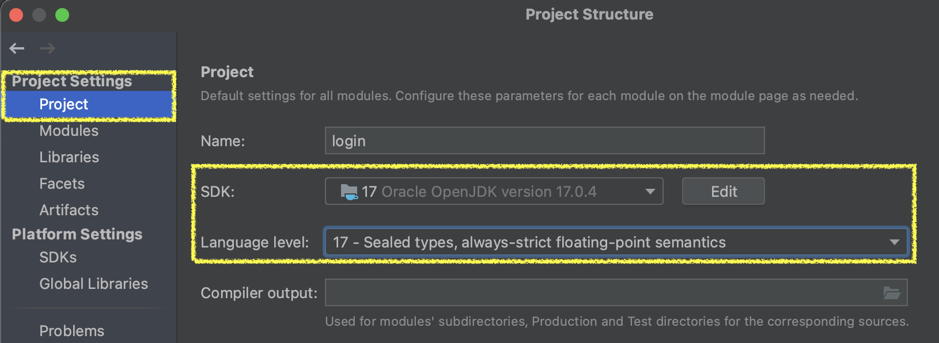The width and height of the screenshot is (939, 343).
Task: Click the back navigation arrow
Action: [x=17, y=48]
